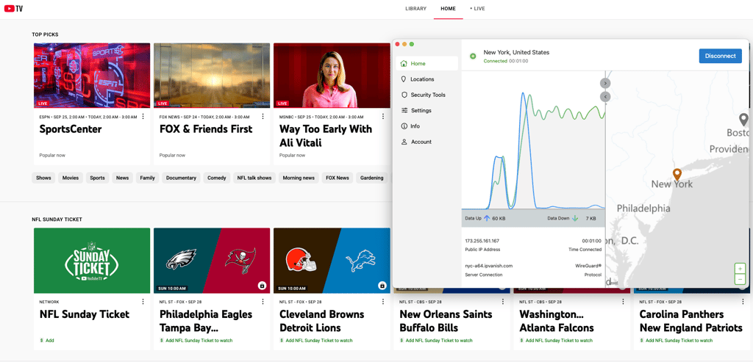
Task: Collapse panel with left chevron button
Action: tap(605, 97)
